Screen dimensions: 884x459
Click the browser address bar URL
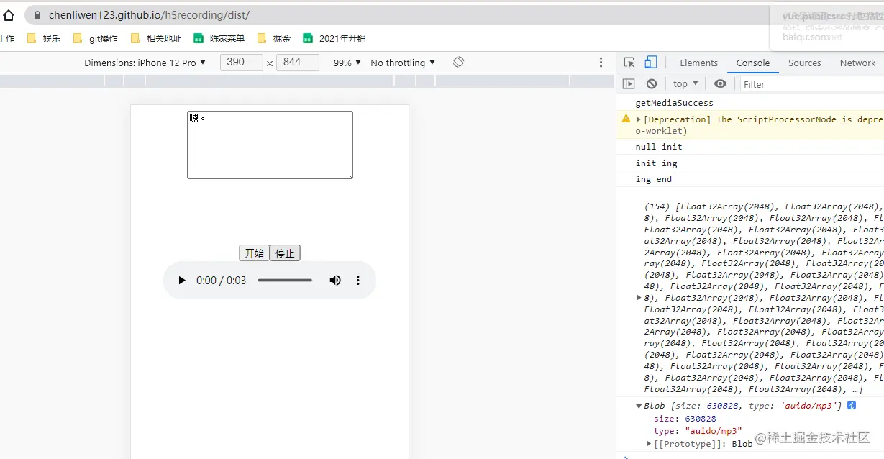(149, 15)
